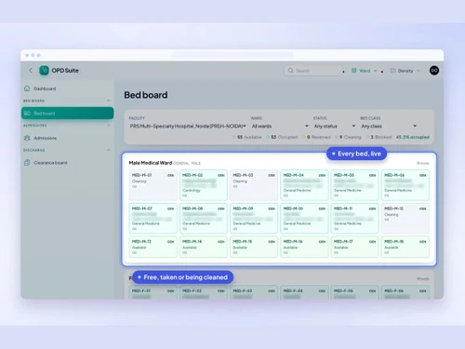Click the Density layout icon
The width and height of the screenshot is (465, 349).
pos(392,71)
